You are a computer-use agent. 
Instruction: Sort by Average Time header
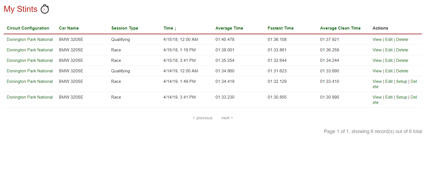[229, 28]
